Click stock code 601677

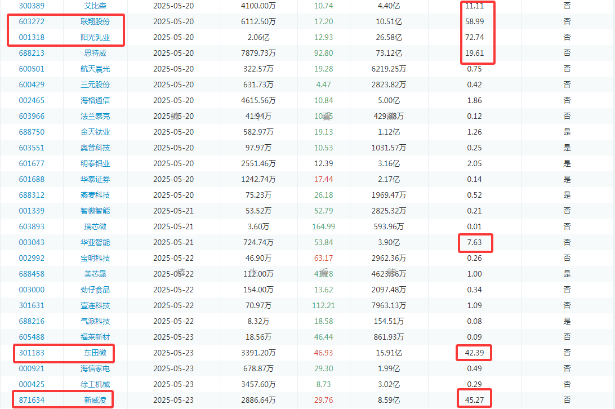[x=32, y=163]
